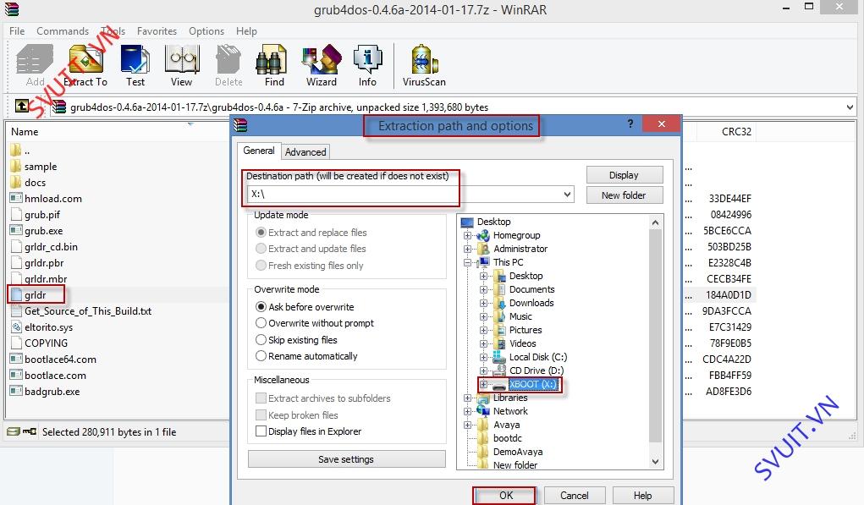Click the up-one-level arrow icon

point(21,106)
